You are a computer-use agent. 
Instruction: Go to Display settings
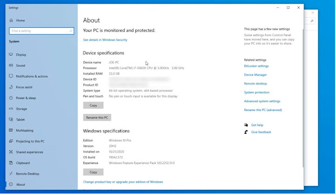pyautogui.click(x=21, y=55)
